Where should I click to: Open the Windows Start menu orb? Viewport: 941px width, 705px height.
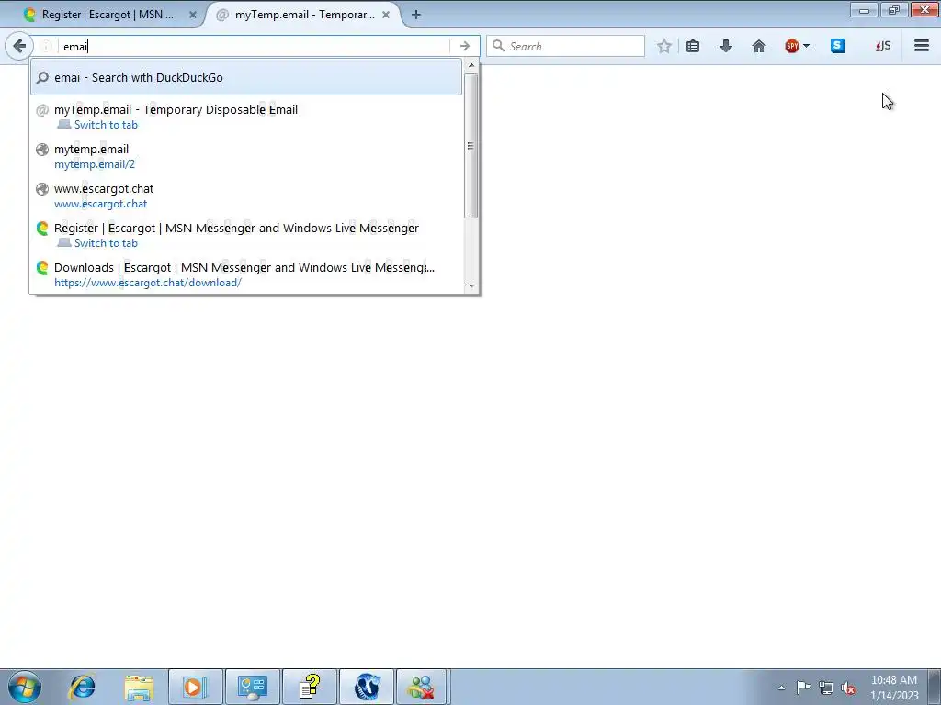[24, 687]
